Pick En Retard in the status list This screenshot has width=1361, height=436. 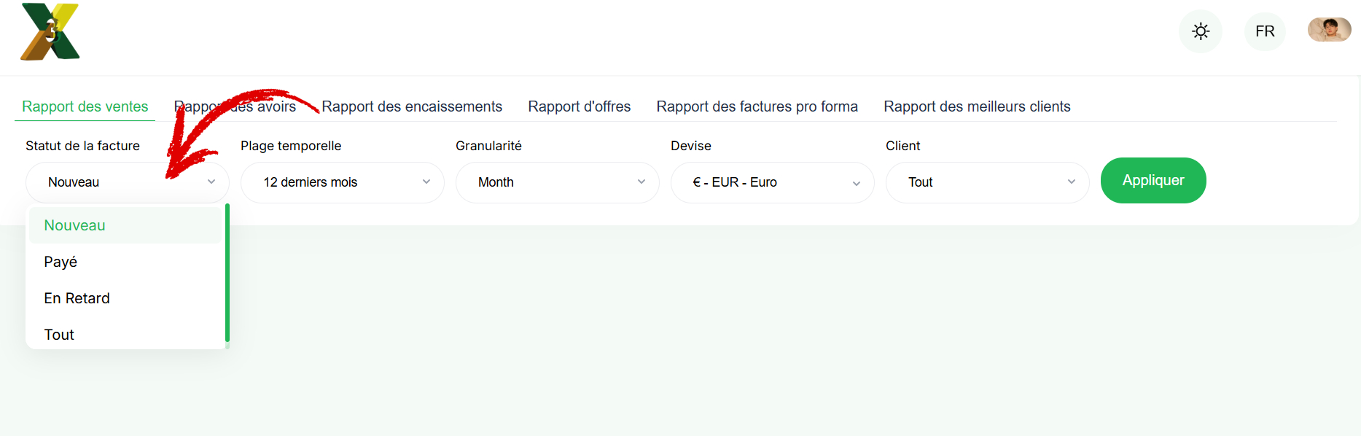pyautogui.click(x=125, y=298)
